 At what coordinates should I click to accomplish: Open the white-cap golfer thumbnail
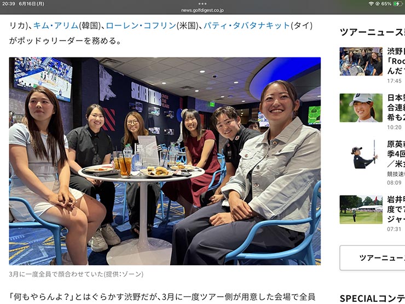[x=361, y=108]
